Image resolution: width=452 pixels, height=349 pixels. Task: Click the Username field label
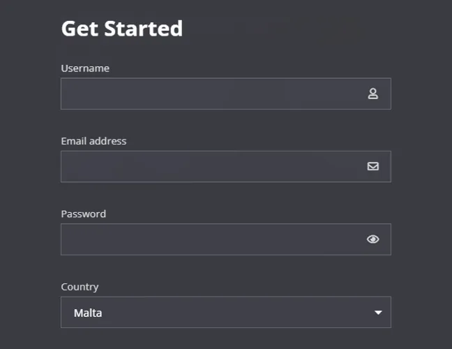tap(85, 68)
